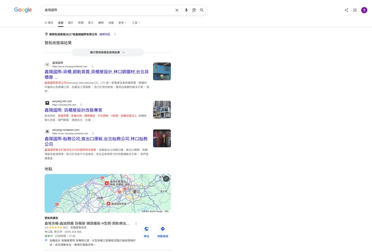The image size is (372, 252).
Task: Click the 選擇地區 link
Action: tap(105, 34)
